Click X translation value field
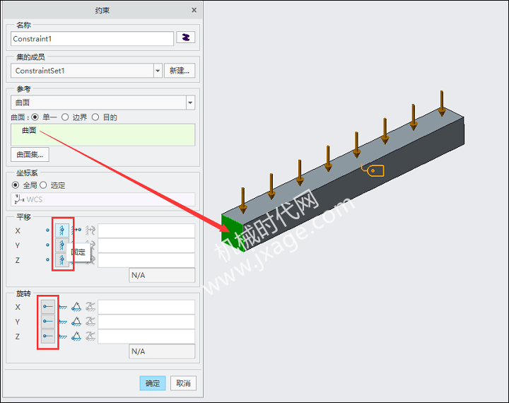 point(146,230)
